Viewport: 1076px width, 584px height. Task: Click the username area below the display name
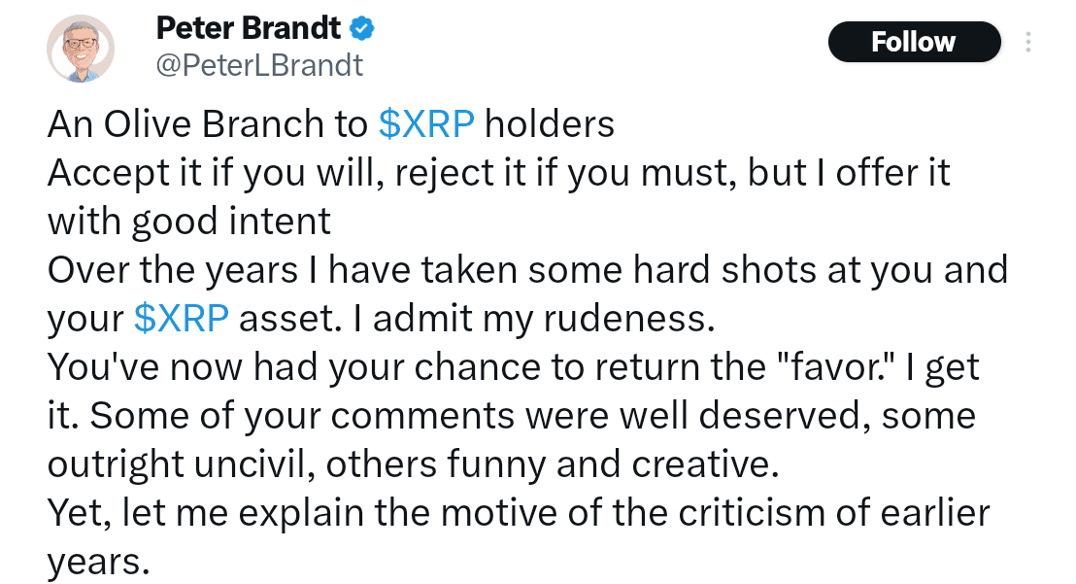coord(258,64)
